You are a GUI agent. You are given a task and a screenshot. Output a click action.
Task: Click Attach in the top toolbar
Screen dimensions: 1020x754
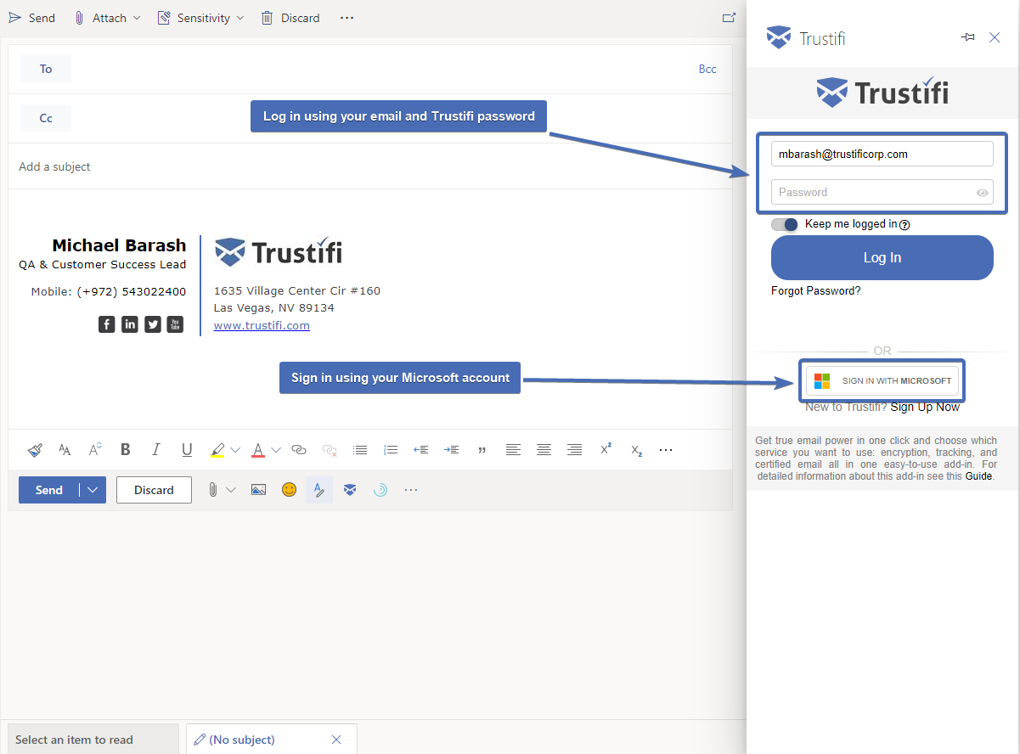point(100,18)
